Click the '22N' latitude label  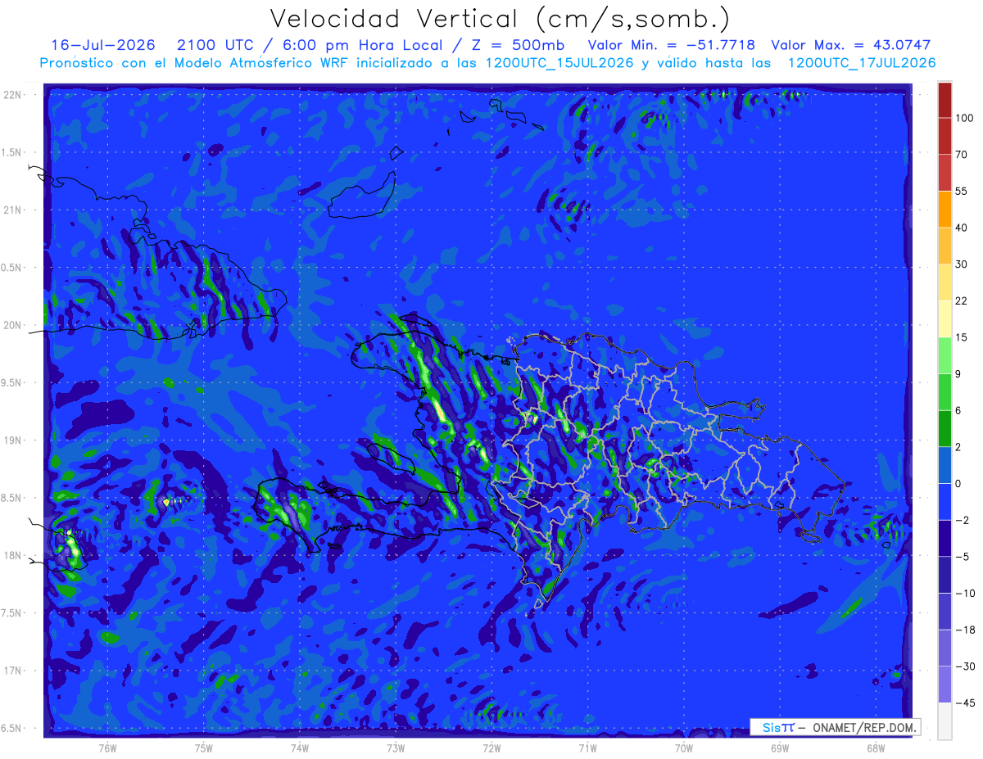pos(12,95)
